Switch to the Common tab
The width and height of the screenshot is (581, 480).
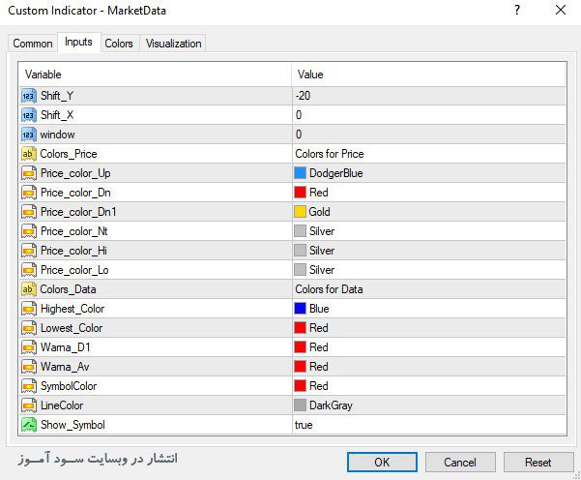coord(33,44)
